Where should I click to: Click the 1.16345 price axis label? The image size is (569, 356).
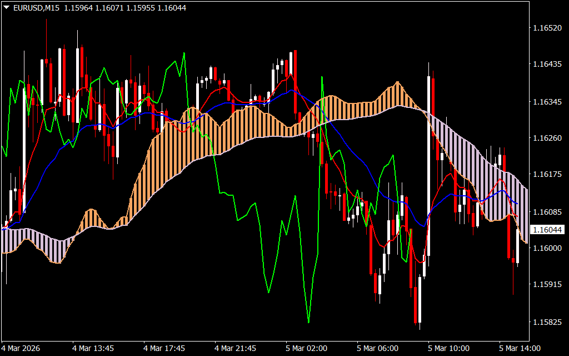point(547,102)
